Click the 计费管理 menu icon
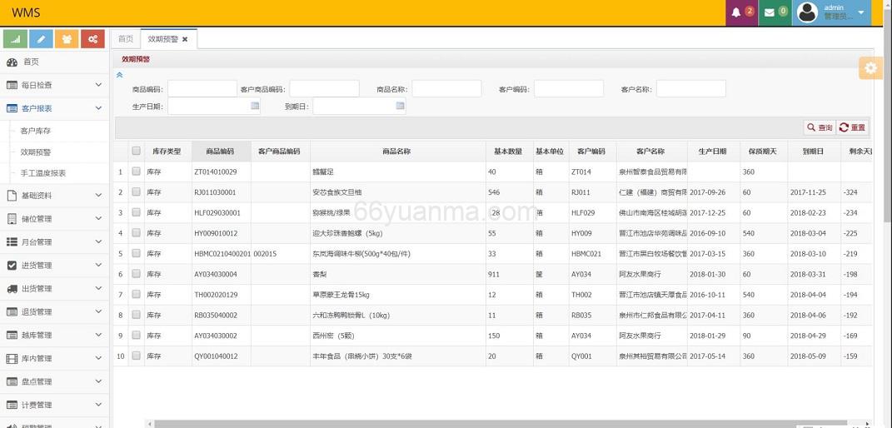This screenshot has width=892, height=428. tap(12, 406)
